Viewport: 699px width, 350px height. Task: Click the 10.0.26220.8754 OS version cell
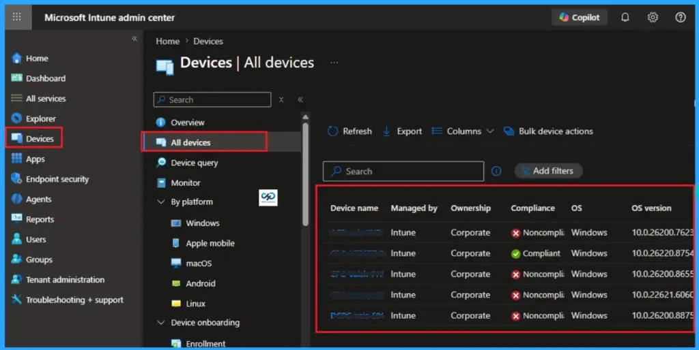point(662,253)
